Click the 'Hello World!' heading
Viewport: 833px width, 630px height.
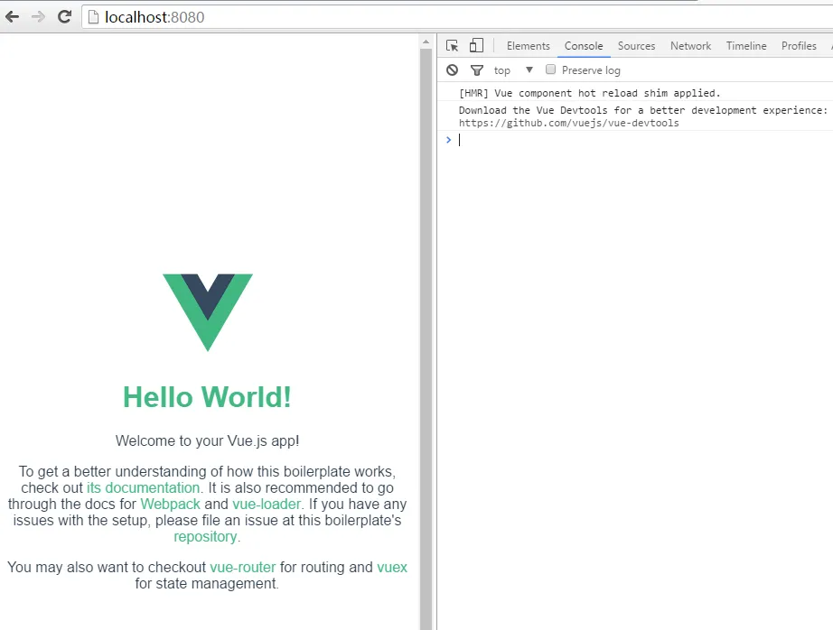point(207,397)
